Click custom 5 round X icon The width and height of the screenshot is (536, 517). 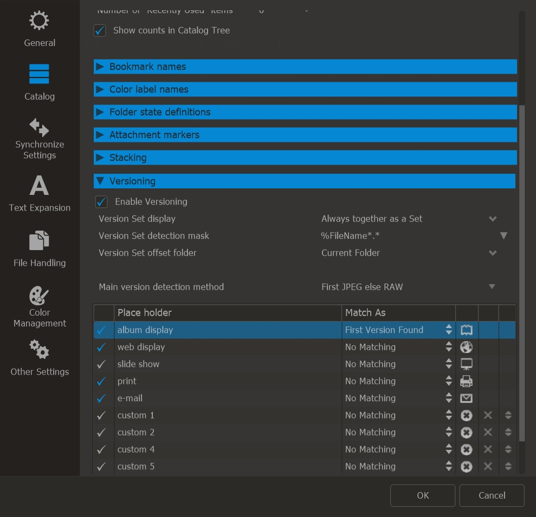click(x=466, y=467)
